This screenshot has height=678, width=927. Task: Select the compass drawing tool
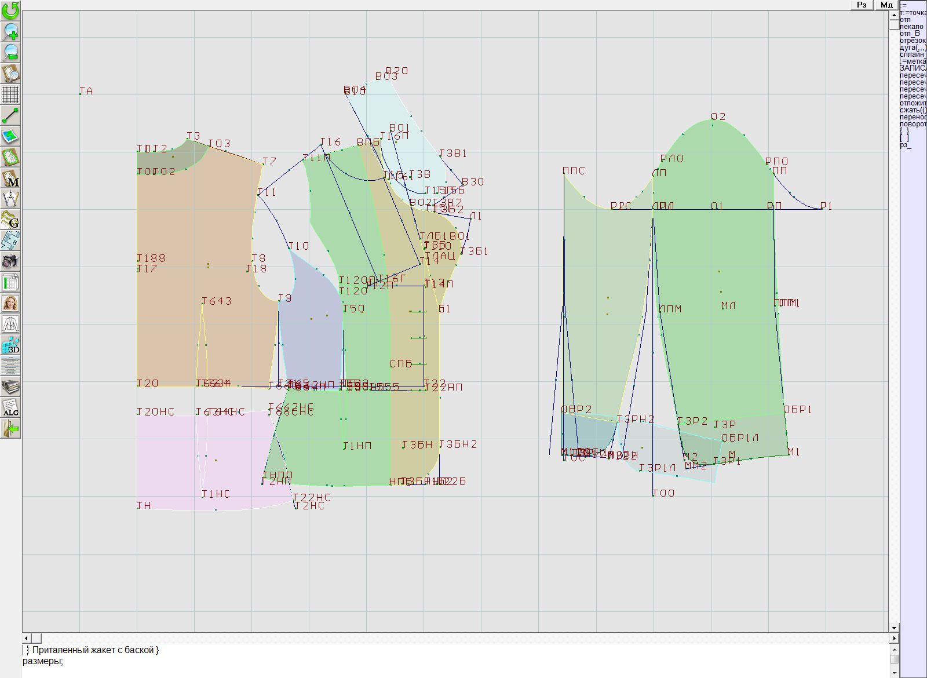(10, 199)
